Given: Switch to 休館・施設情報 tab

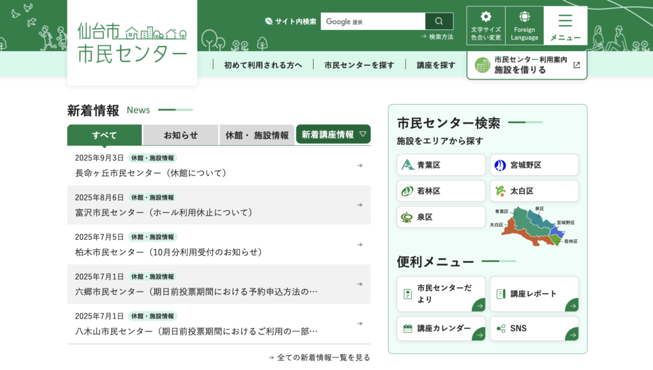Looking at the screenshot, I should tap(257, 135).
